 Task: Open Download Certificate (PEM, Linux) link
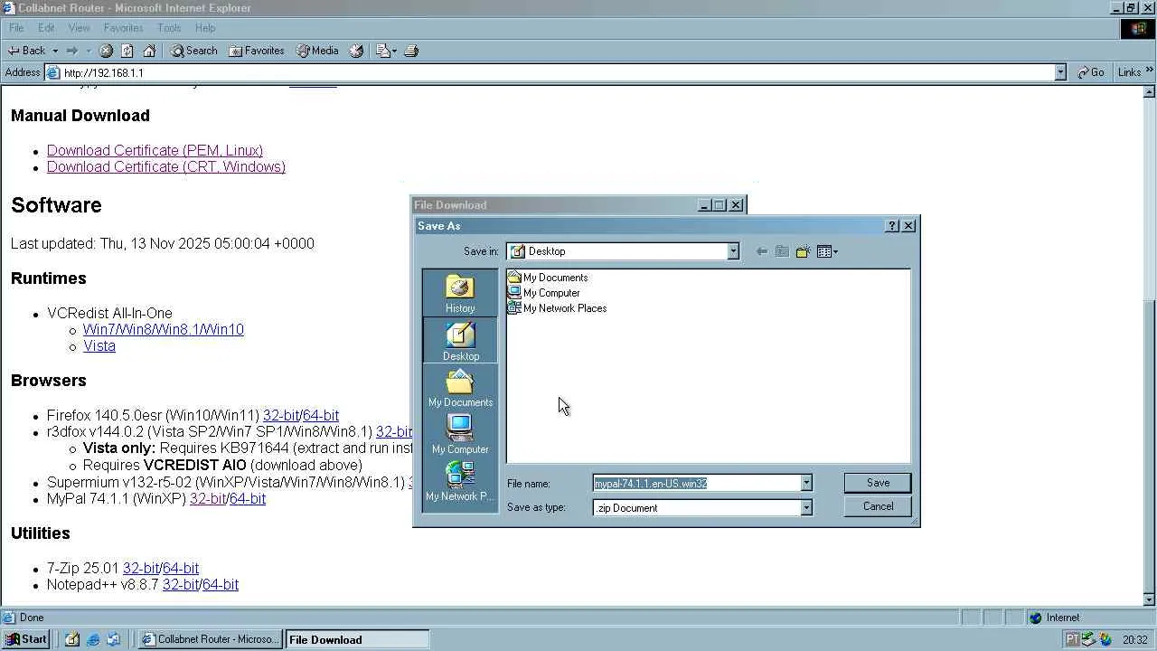click(155, 150)
